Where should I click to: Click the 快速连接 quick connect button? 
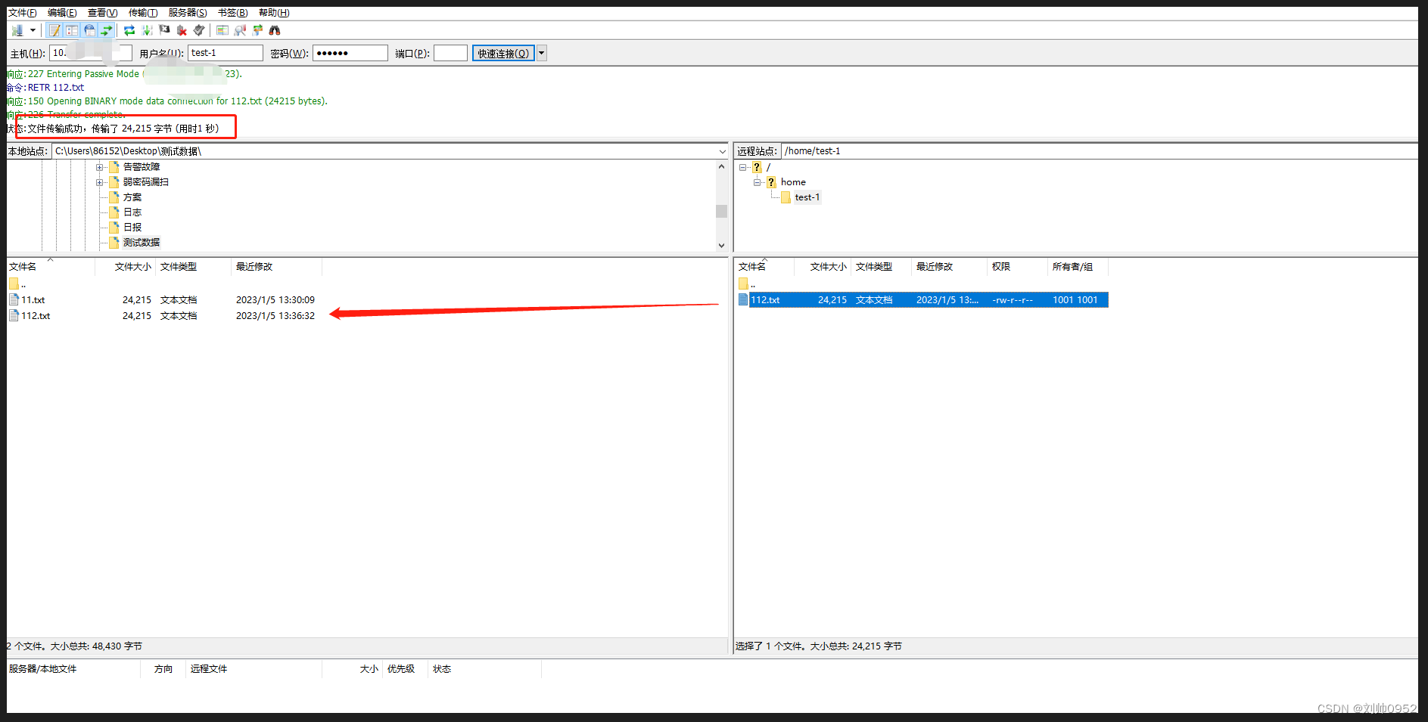(x=503, y=53)
